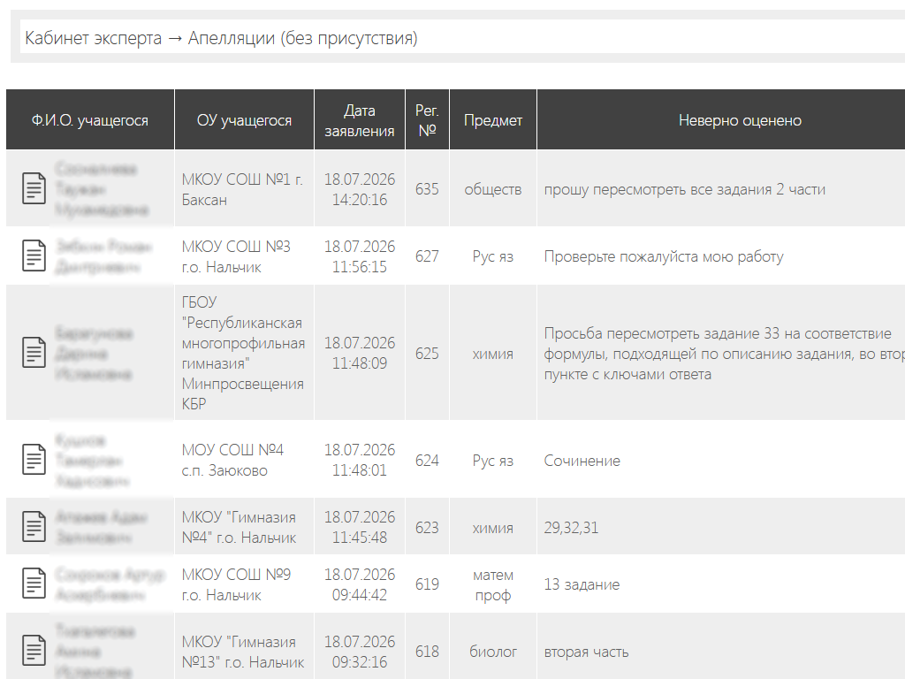Image resolution: width=905 pixels, height=679 pixels.
Task: Click the date '18.07.2026 11:48:01'
Action: 360,460
